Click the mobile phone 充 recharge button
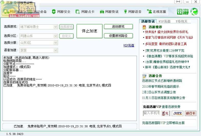Screen dimensions: 201x136 click(165, 113)
